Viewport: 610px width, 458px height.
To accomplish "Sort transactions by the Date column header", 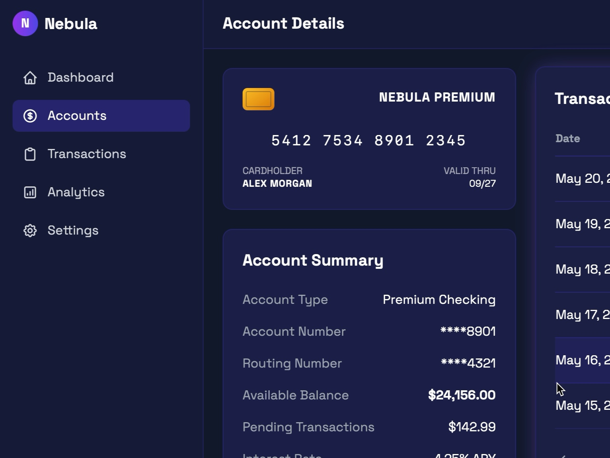I will [568, 138].
